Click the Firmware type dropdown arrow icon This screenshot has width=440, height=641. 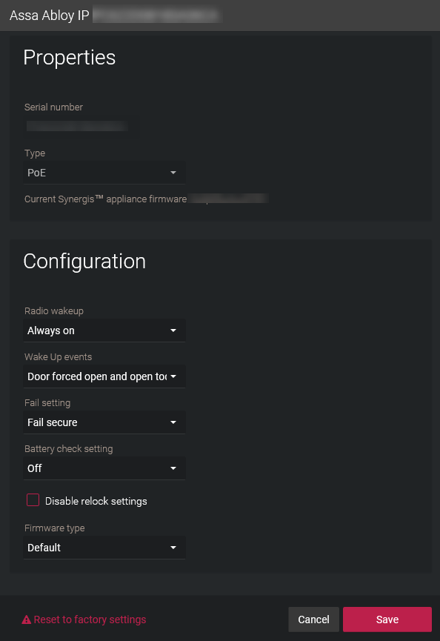[x=173, y=548]
